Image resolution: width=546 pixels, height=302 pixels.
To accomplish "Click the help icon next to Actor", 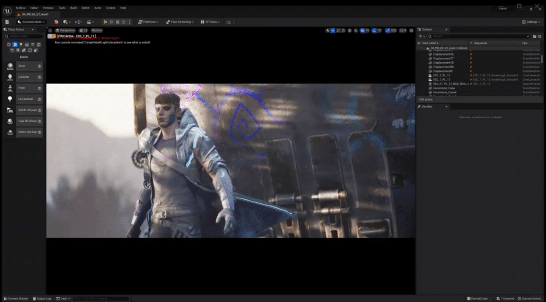I will (x=39, y=66).
